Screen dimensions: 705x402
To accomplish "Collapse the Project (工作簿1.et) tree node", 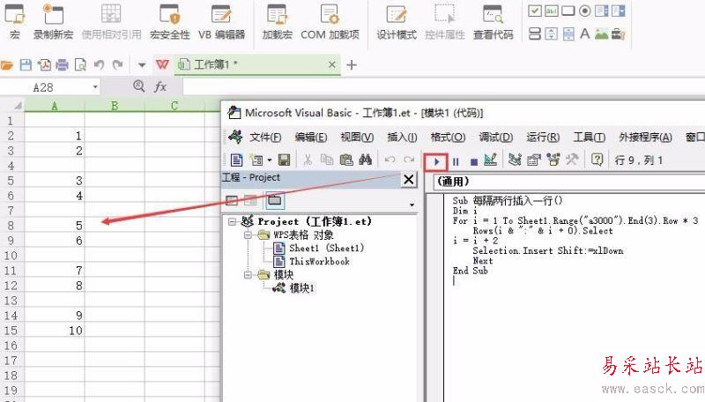I will [x=232, y=221].
